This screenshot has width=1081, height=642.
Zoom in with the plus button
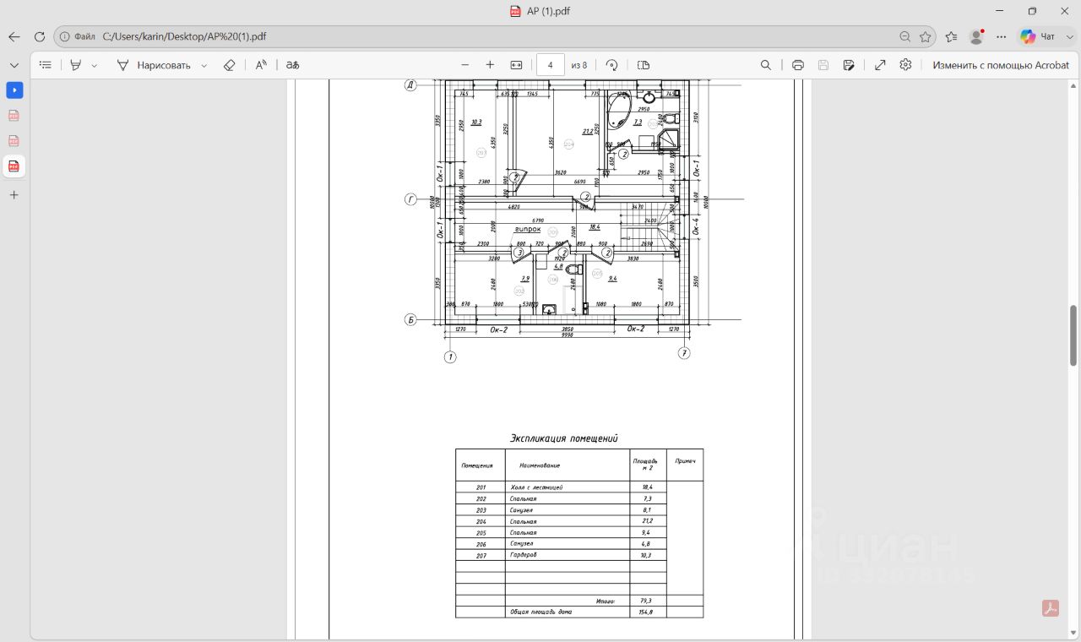pos(490,65)
